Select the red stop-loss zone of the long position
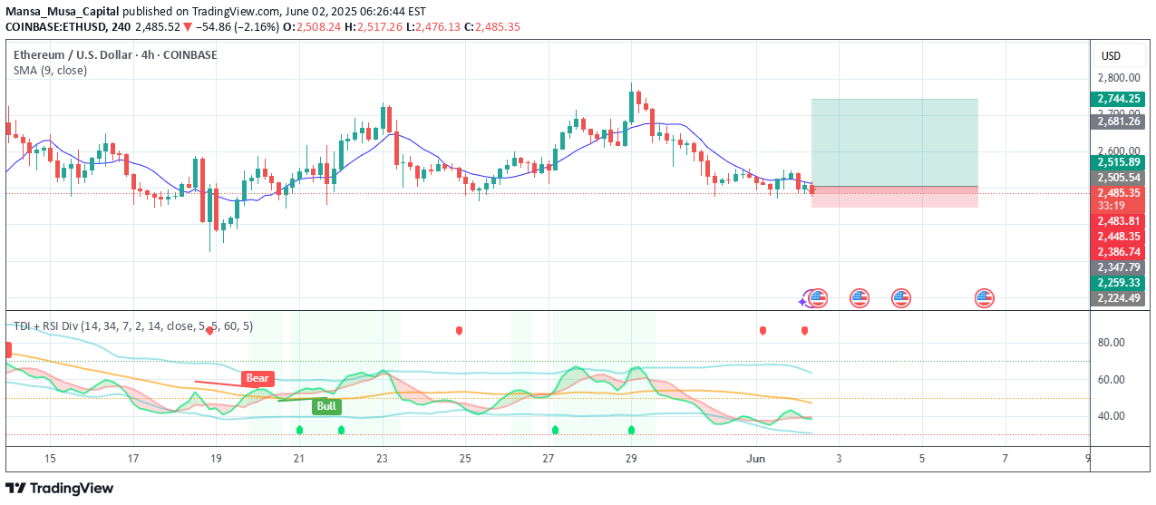The image size is (1156, 505). pyautogui.click(x=894, y=197)
